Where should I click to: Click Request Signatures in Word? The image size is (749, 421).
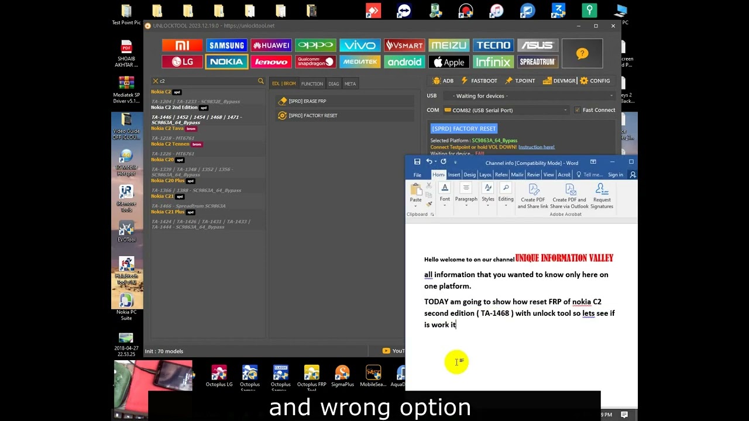pyautogui.click(x=602, y=196)
